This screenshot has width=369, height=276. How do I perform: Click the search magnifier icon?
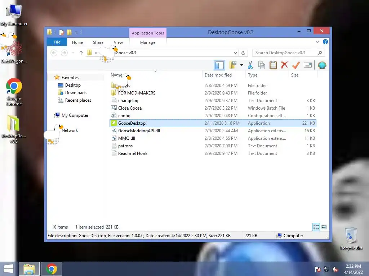click(x=320, y=53)
